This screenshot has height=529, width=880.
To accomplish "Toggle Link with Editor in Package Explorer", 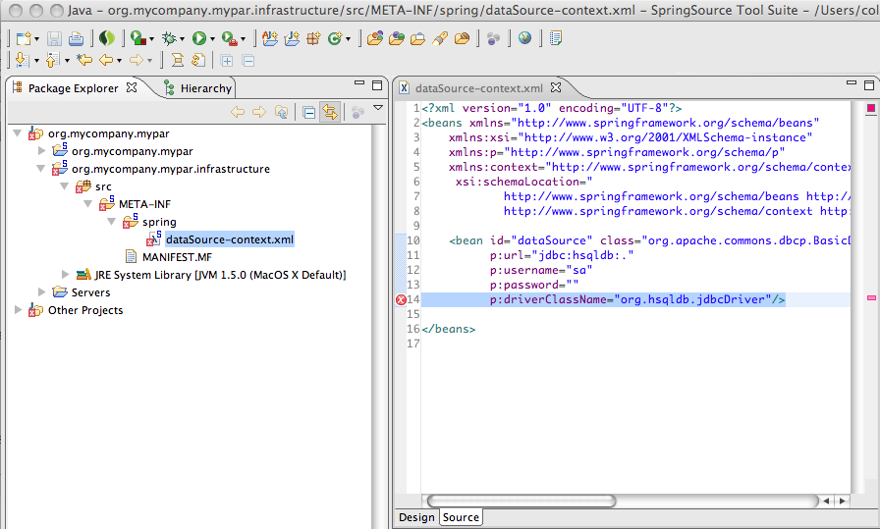I will (x=329, y=112).
